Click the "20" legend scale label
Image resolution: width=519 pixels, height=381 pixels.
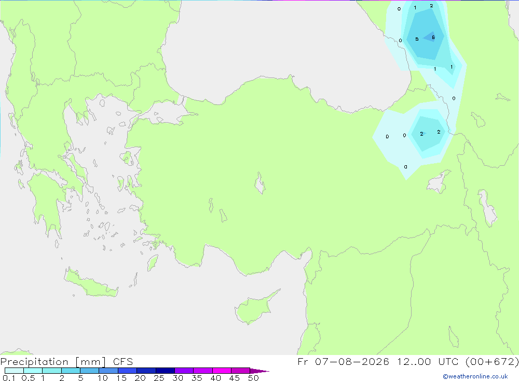[140, 378]
